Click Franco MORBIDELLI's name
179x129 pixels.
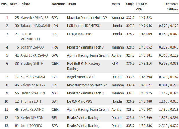[x=30, y=36]
